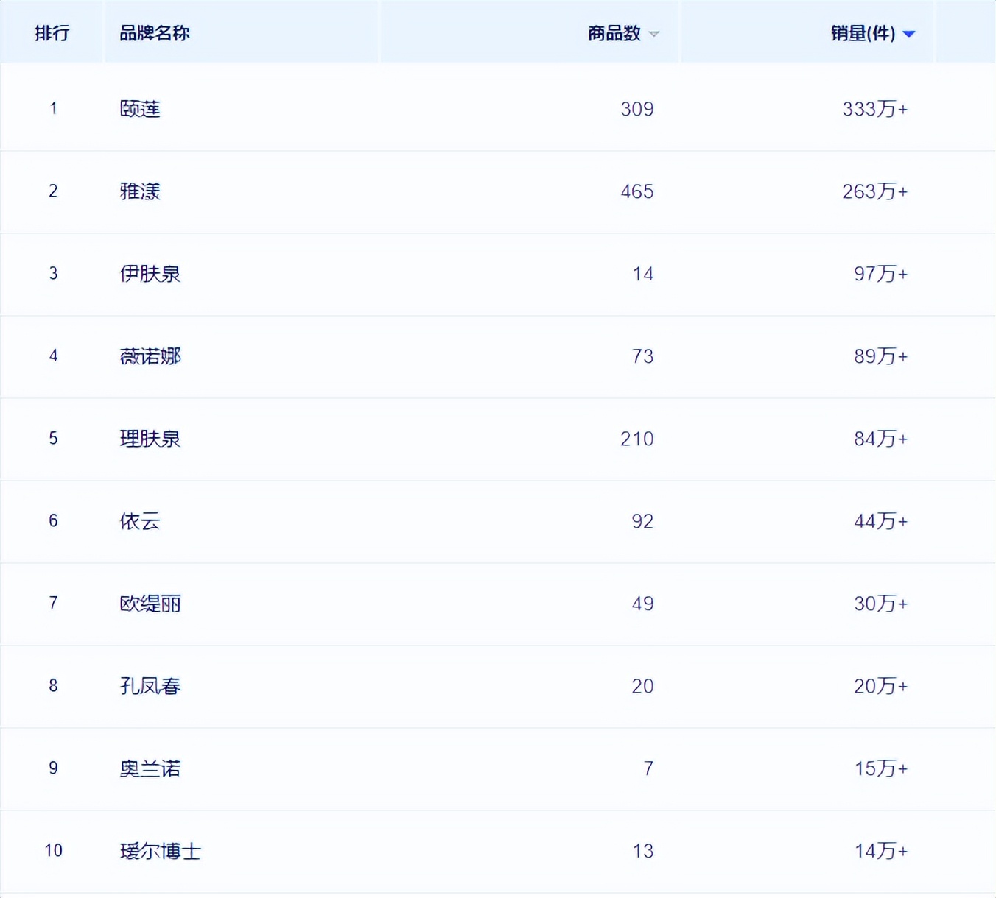Click the 商品数 sort arrow icon
Image resolution: width=996 pixels, height=898 pixels.
tap(654, 33)
